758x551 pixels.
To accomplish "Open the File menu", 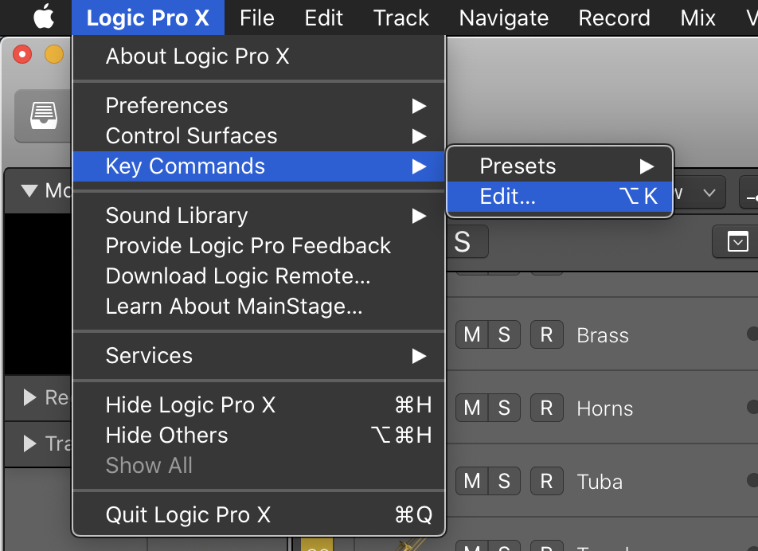I will pyautogui.click(x=257, y=18).
